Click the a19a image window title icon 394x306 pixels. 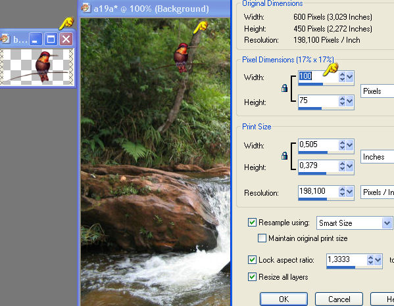coord(86,8)
